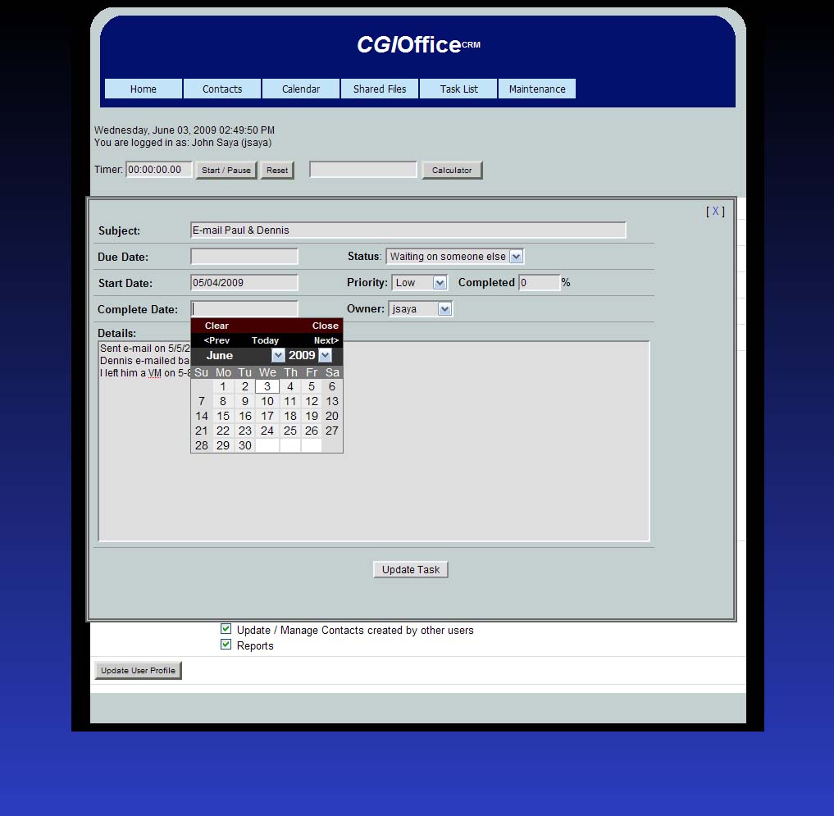Open the Owner dropdown
834x816 pixels.
(420, 308)
